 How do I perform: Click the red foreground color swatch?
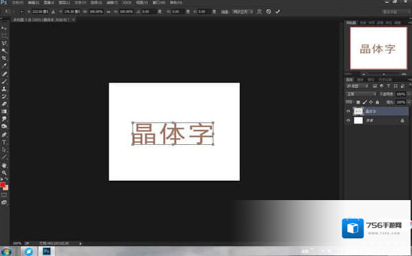point(3,185)
